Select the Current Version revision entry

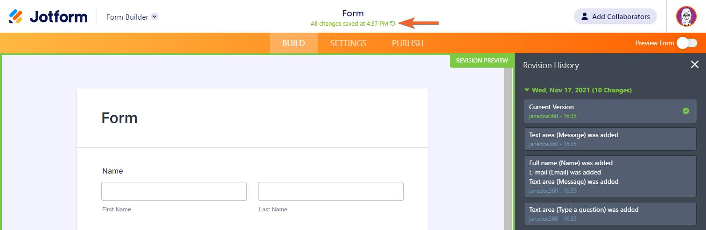coord(602,111)
